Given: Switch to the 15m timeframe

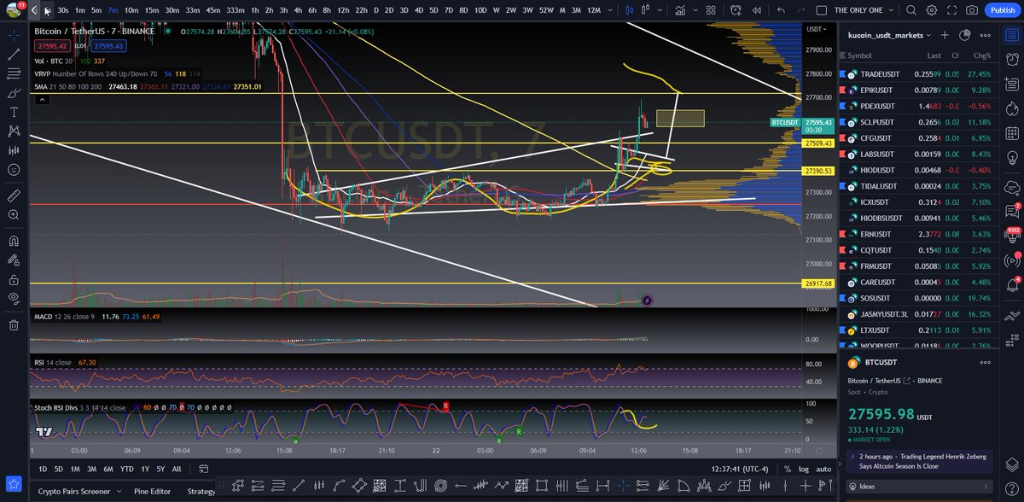Looking at the screenshot, I should [x=151, y=10].
